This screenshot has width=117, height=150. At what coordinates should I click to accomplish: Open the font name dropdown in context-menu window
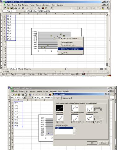(70, 8)
